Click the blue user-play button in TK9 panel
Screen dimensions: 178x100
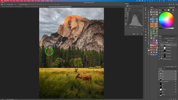pyautogui.click(x=157, y=54)
